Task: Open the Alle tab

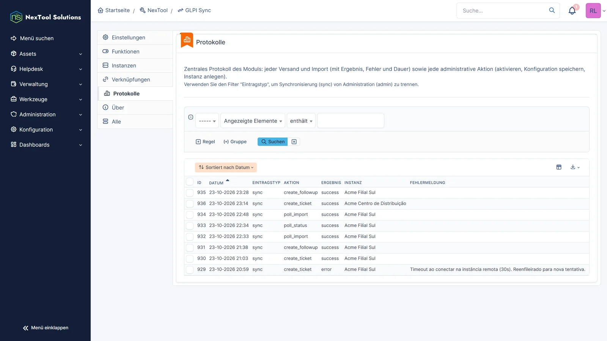Action: [x=135, y=122]
